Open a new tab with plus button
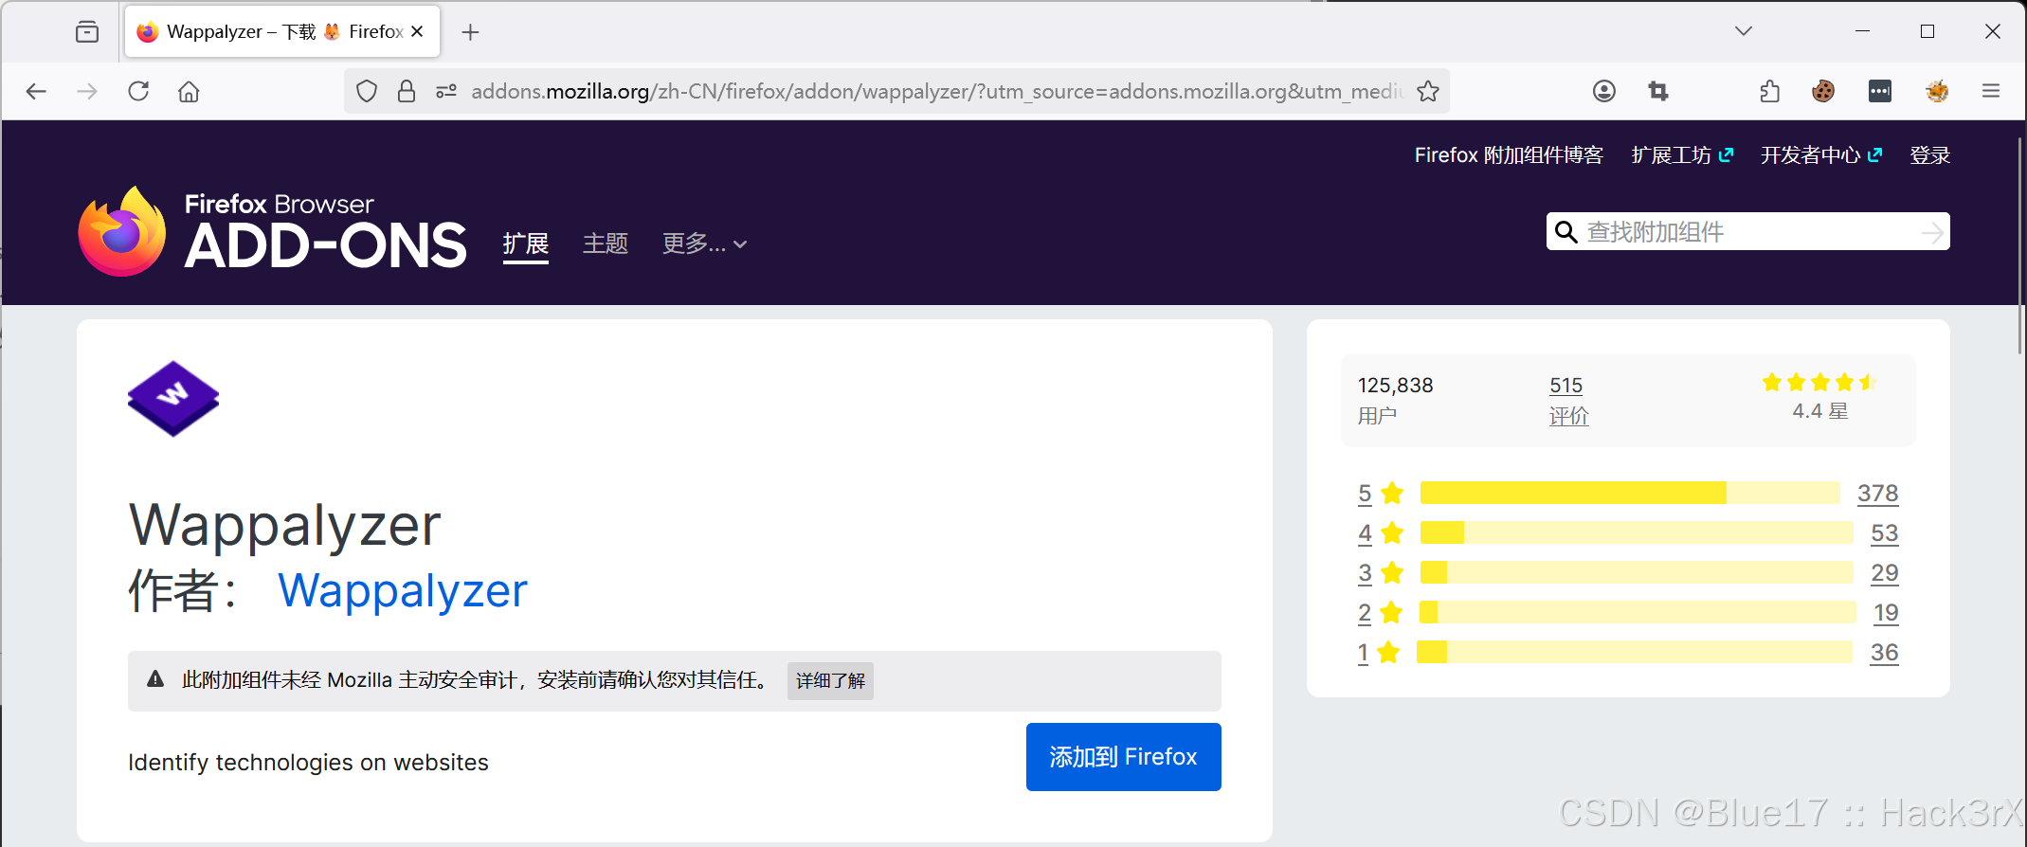2027x847 pixels. 470,32
